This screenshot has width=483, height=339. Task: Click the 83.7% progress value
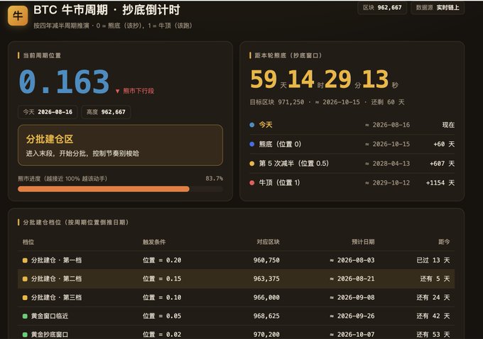pos(214,179)
